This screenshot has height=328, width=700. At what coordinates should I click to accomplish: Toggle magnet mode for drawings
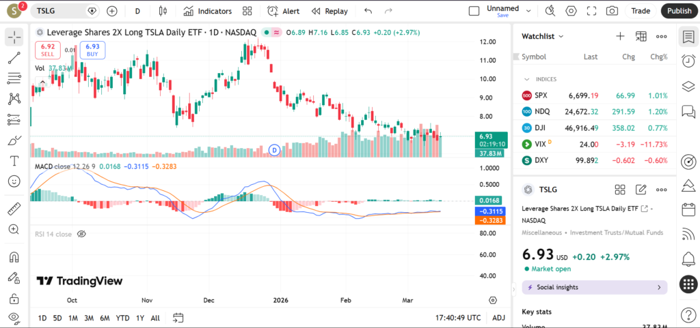click(x=14, y=258)
